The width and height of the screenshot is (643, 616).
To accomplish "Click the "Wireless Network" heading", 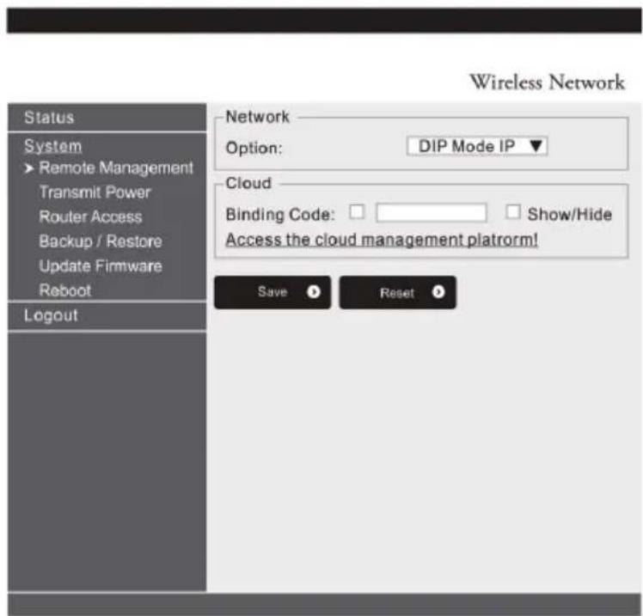I will (547, 82).
